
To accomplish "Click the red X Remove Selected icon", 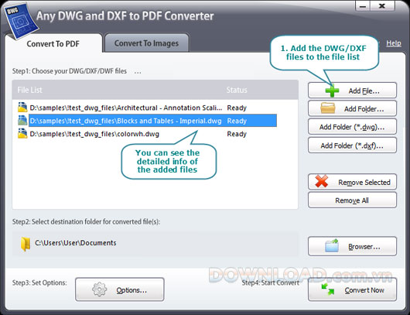I will [x=322, y=181].
